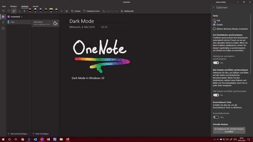This screenshot has width=253, height=142.
Task: Open notification center in system tray
Action: (x=249, y=139)
